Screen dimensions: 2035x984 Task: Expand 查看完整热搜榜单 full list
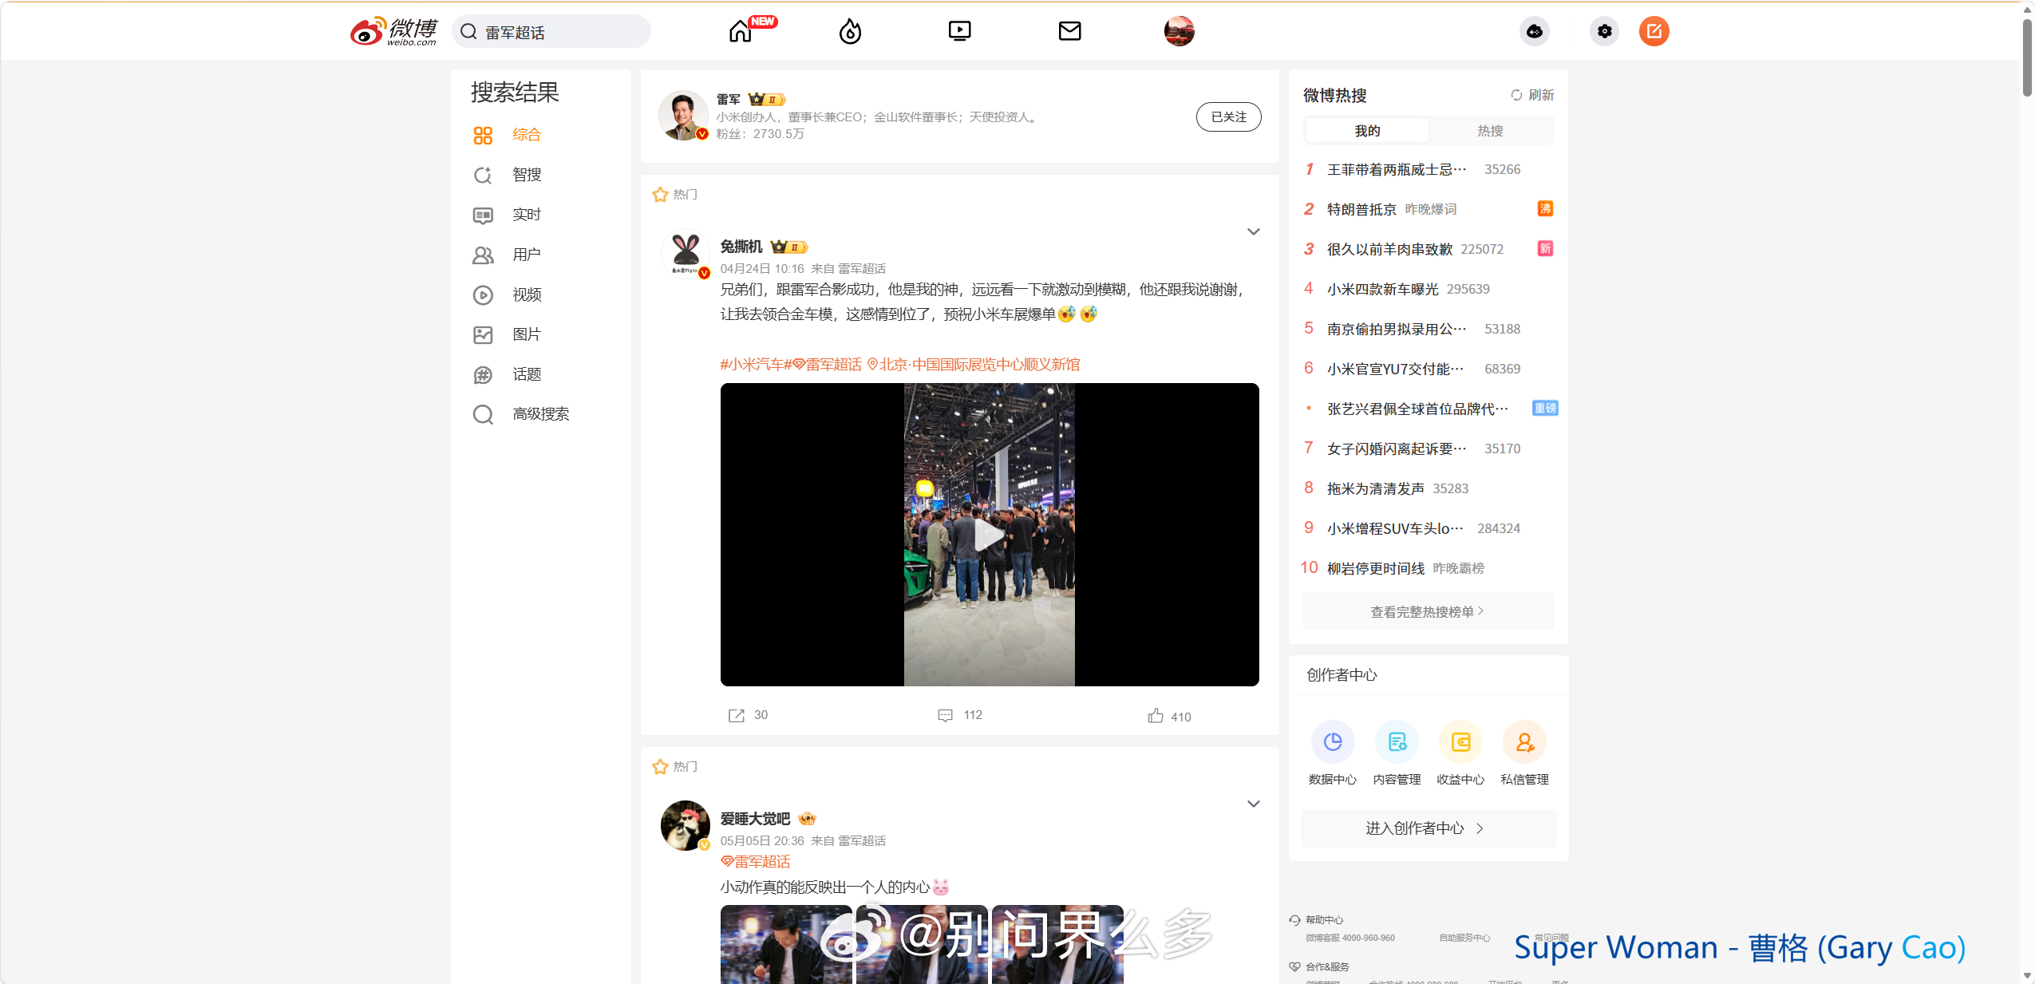coord(1428,611)
